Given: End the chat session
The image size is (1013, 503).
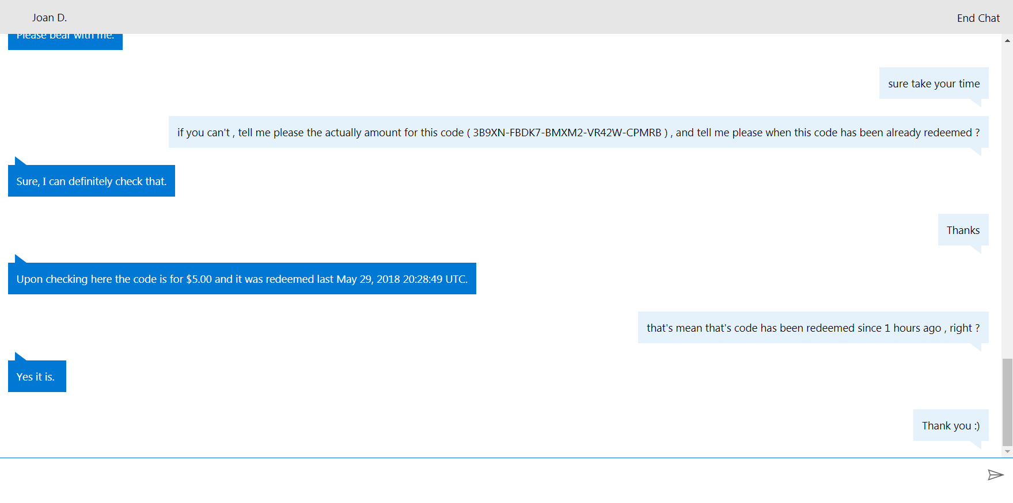Looking at the screenshot, I should coord(978,18).
